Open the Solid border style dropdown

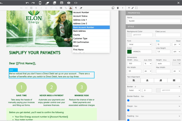(x=134, y=90)
